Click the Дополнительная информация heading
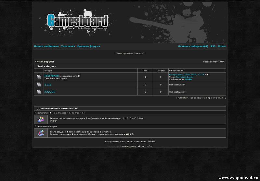Viewport: 260px width, 181px height. (58, 109)
